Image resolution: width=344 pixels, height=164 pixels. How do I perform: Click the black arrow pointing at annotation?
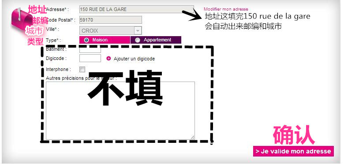pos(191,15)
